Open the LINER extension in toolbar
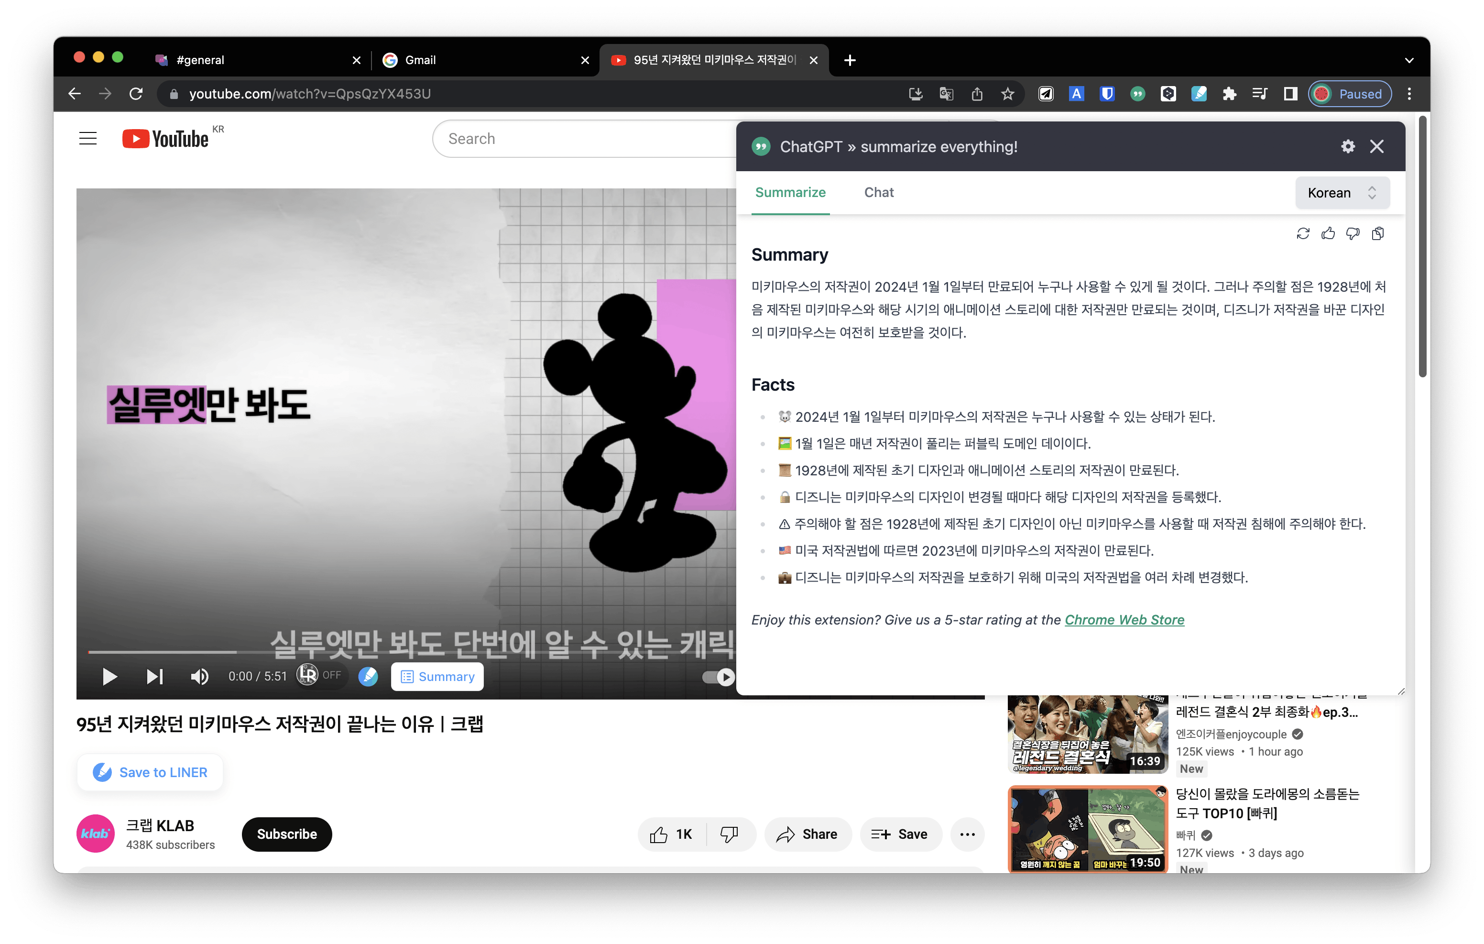This screenshot has width=1484, height=944. [1199, 94]
